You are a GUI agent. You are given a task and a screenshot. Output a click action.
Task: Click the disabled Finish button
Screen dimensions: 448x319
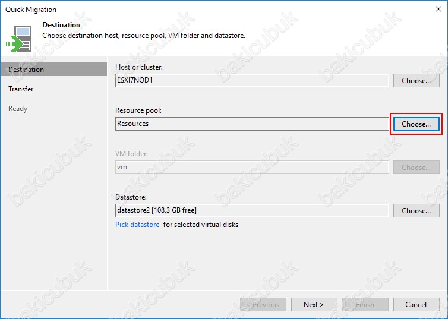click(365, 304)
